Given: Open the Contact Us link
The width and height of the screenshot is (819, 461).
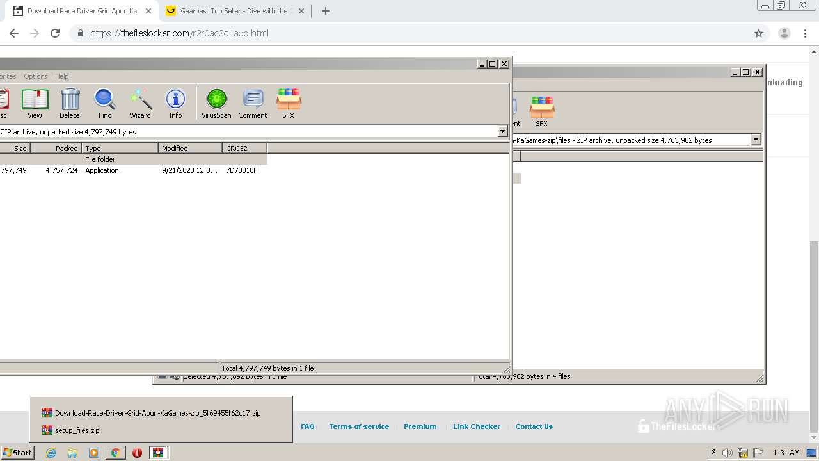Looking at the screenshot, I should (x=534, y=426).
